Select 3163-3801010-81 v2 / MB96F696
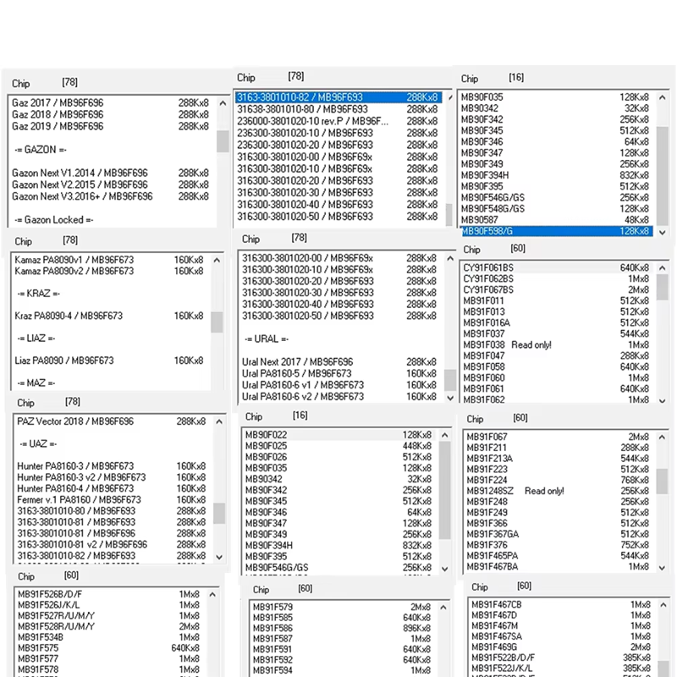This screenshot has height=677, width=677. point(113,544)
